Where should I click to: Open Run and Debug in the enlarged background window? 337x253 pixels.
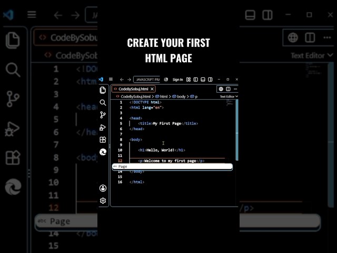[x=12, y=129]
